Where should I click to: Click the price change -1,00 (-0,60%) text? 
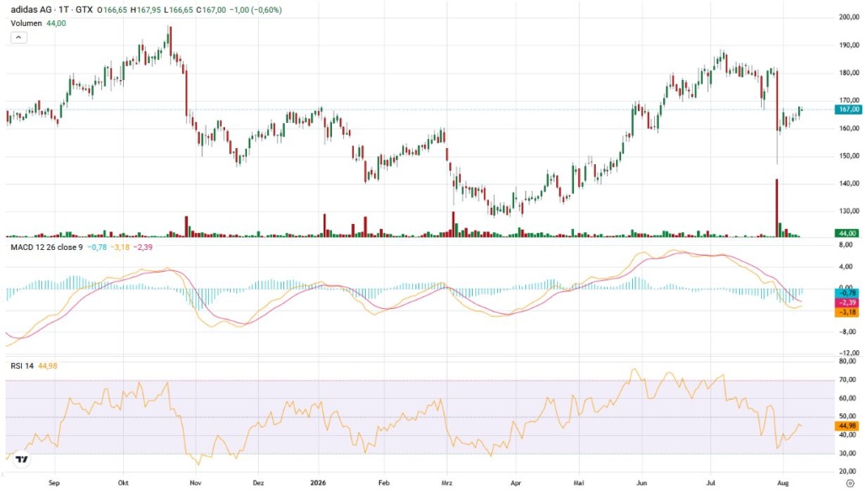256,10
